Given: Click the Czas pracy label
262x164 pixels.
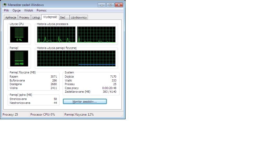Looking at the screenshot, I should point(72,88).
